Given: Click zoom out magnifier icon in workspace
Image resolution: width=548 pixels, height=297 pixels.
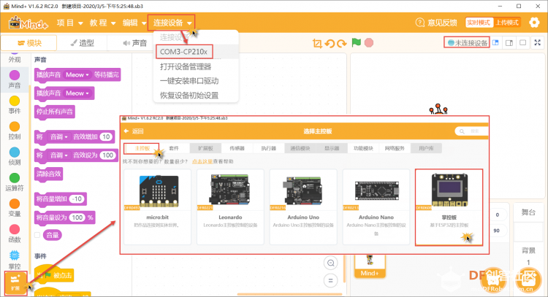Looking at the screenshot, I should point(330,263).
